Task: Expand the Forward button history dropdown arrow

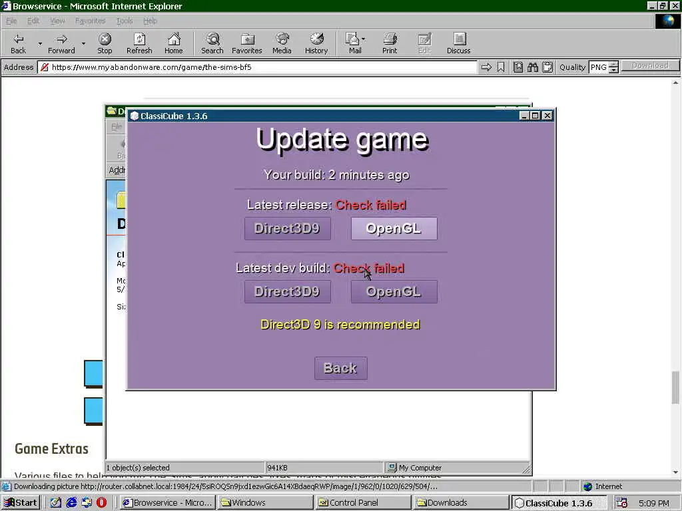Action: [83, 43]
